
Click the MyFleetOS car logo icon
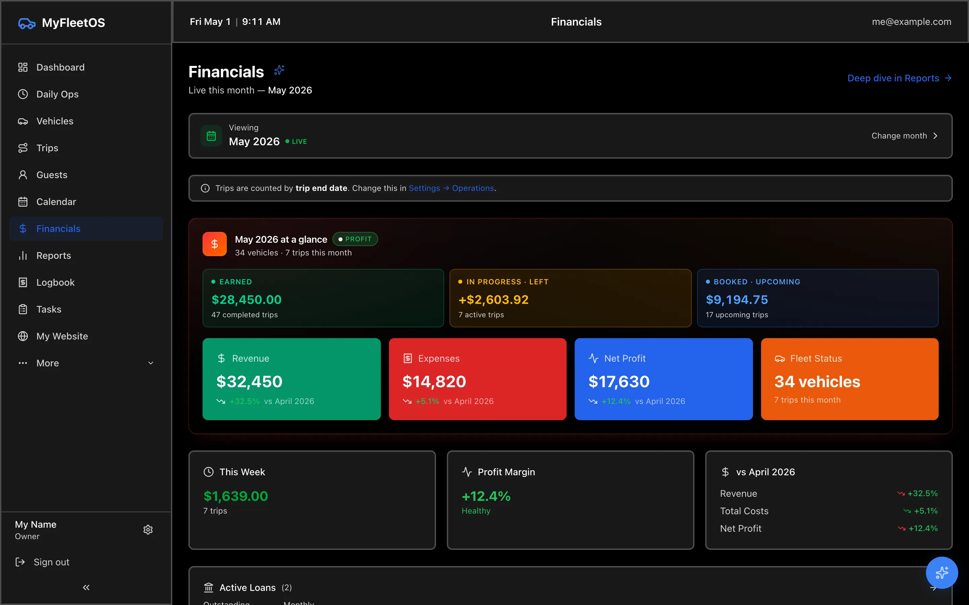(x=27, y=23)
